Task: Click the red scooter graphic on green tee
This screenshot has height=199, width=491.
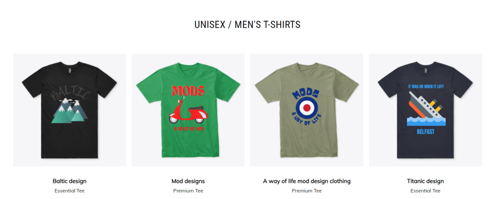Action: 188,110
